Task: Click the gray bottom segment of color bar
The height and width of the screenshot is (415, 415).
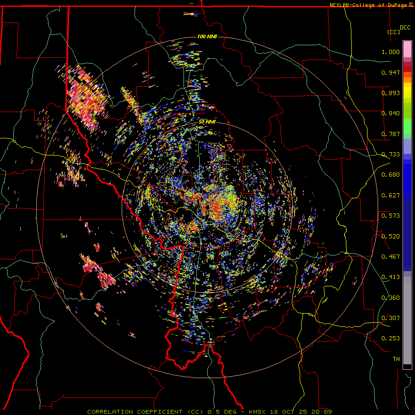Action: (407, 320)
